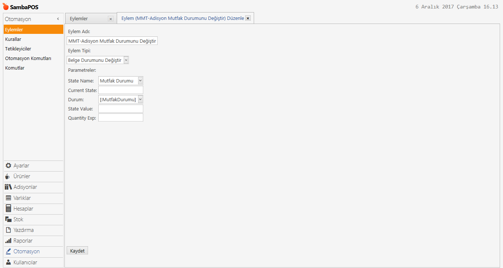Open Hesaplar using the calculator icon
The width and height of the screenshot is (503, 268).
tap(8, 208)
